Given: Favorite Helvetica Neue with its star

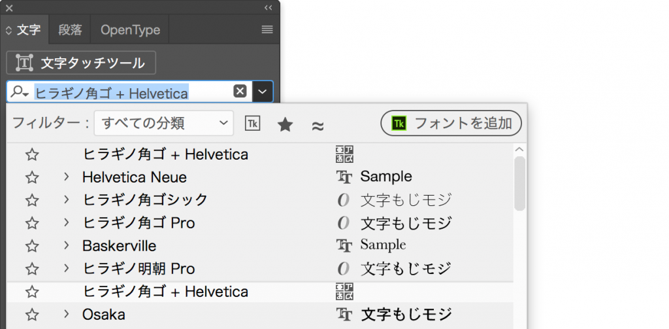Looking at the screenshot, I should pyautogui.click(x=32, y=177).
